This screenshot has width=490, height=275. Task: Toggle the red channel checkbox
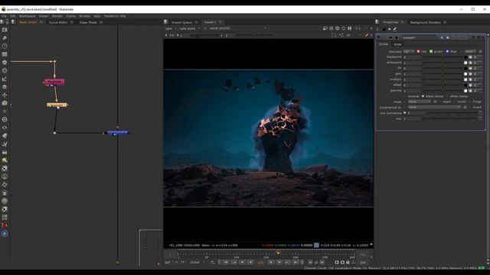(418, 51)
